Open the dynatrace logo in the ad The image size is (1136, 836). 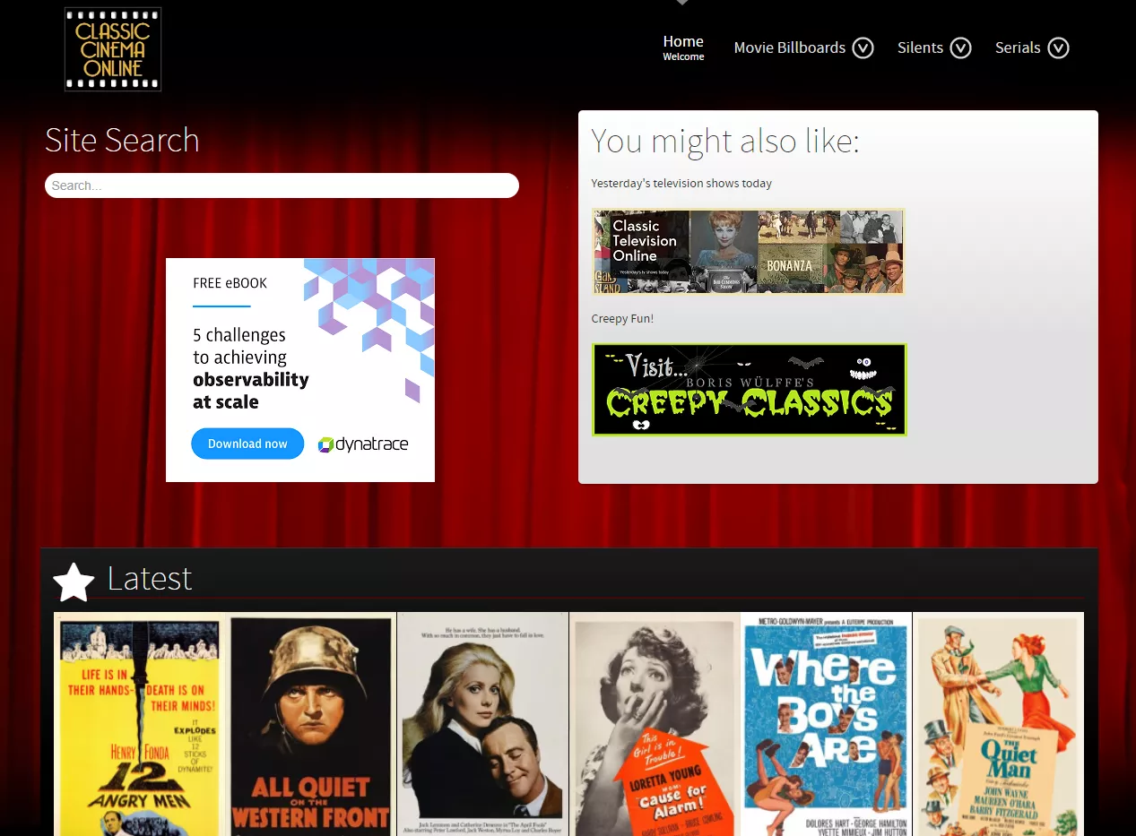click(x=363, y=444)
